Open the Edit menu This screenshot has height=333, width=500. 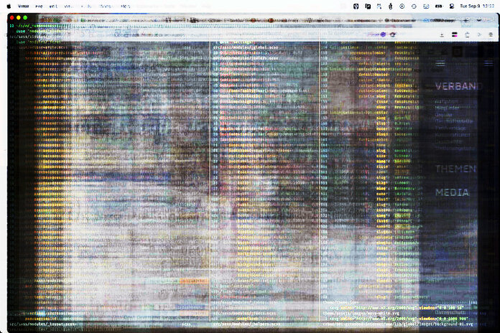pos(53,6)
